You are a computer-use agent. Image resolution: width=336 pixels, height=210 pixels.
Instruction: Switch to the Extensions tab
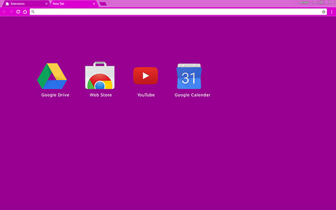tap(26, 4)
